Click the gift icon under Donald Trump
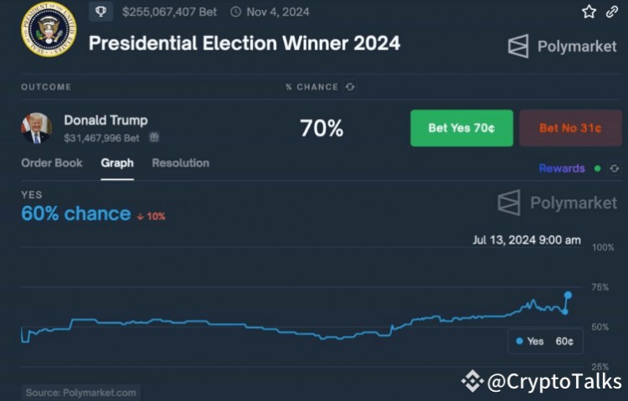The height and width of the screenshot is (401, 628). [154, 137]
